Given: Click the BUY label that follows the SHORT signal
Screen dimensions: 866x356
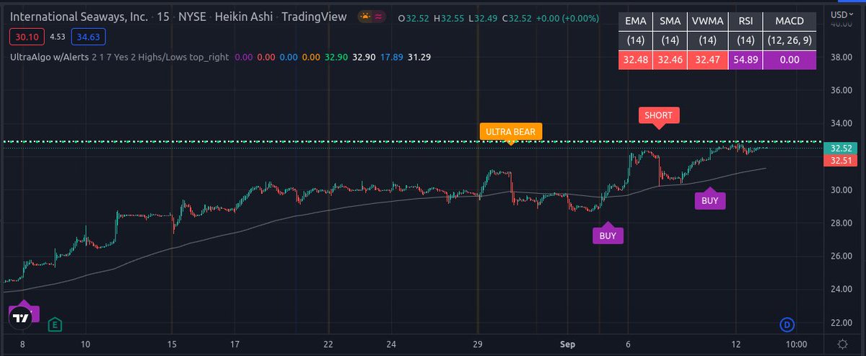Looking at the screenshot, I should [x=710, y=200].
